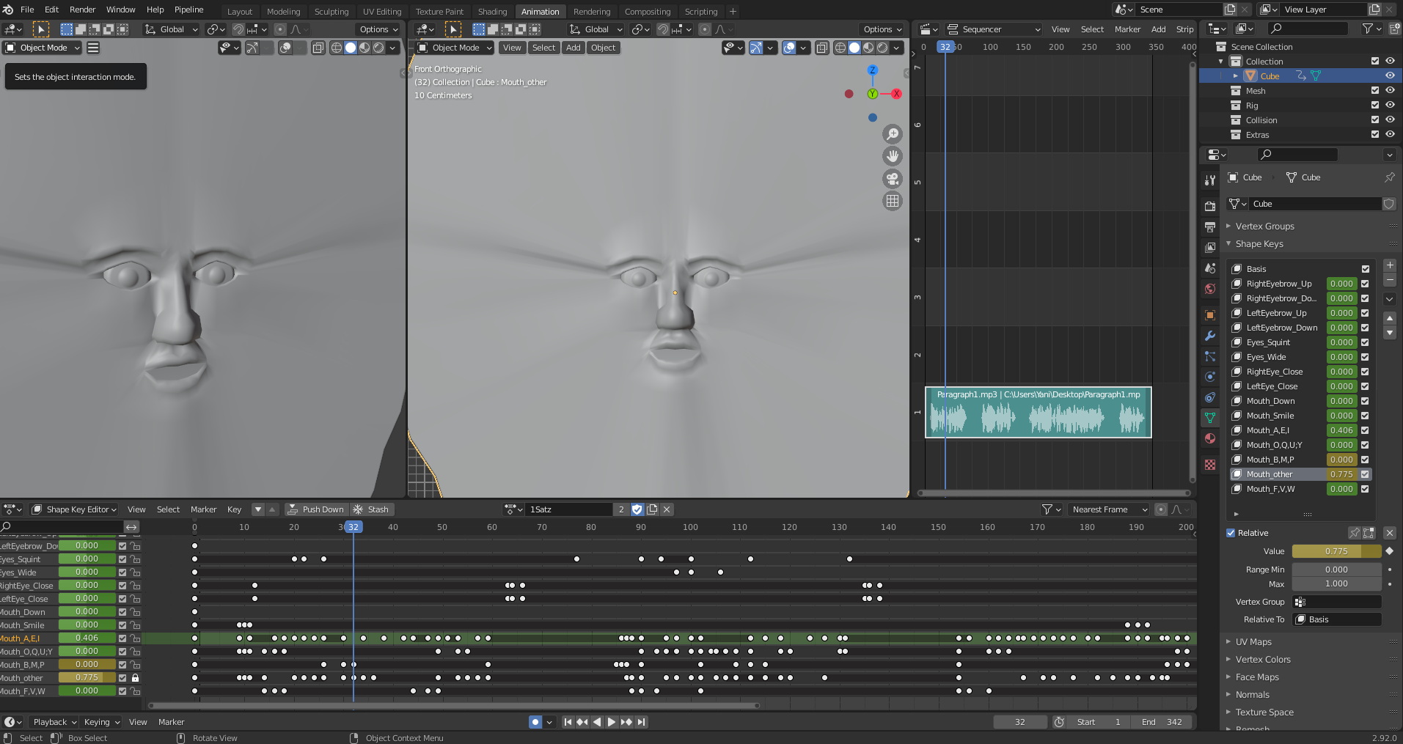Adjust the shape key Value slider

pos(1336,551)
